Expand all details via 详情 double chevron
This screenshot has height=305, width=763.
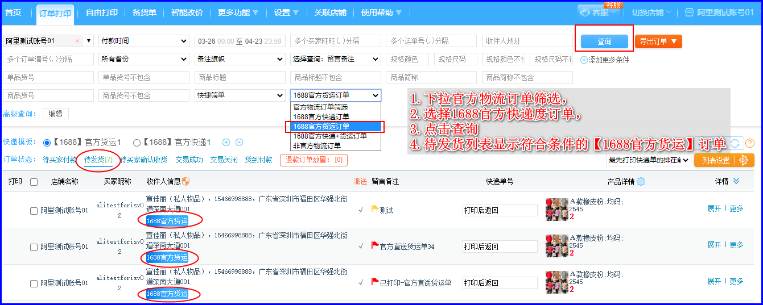[x=736, y=181]
